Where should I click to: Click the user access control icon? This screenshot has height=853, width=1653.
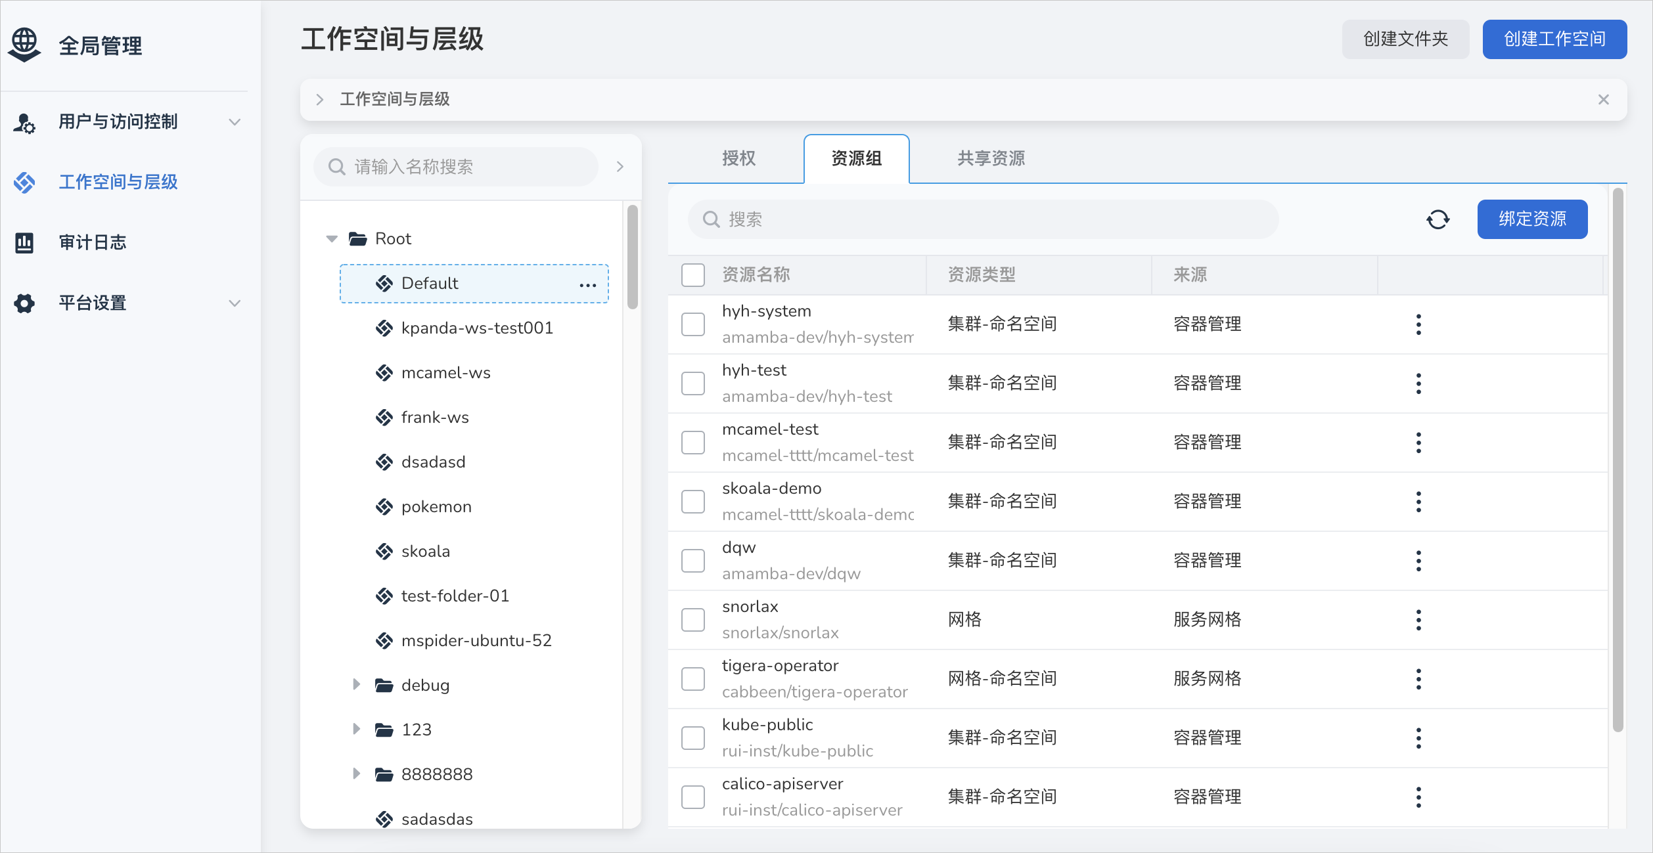[x=24, y=123]
